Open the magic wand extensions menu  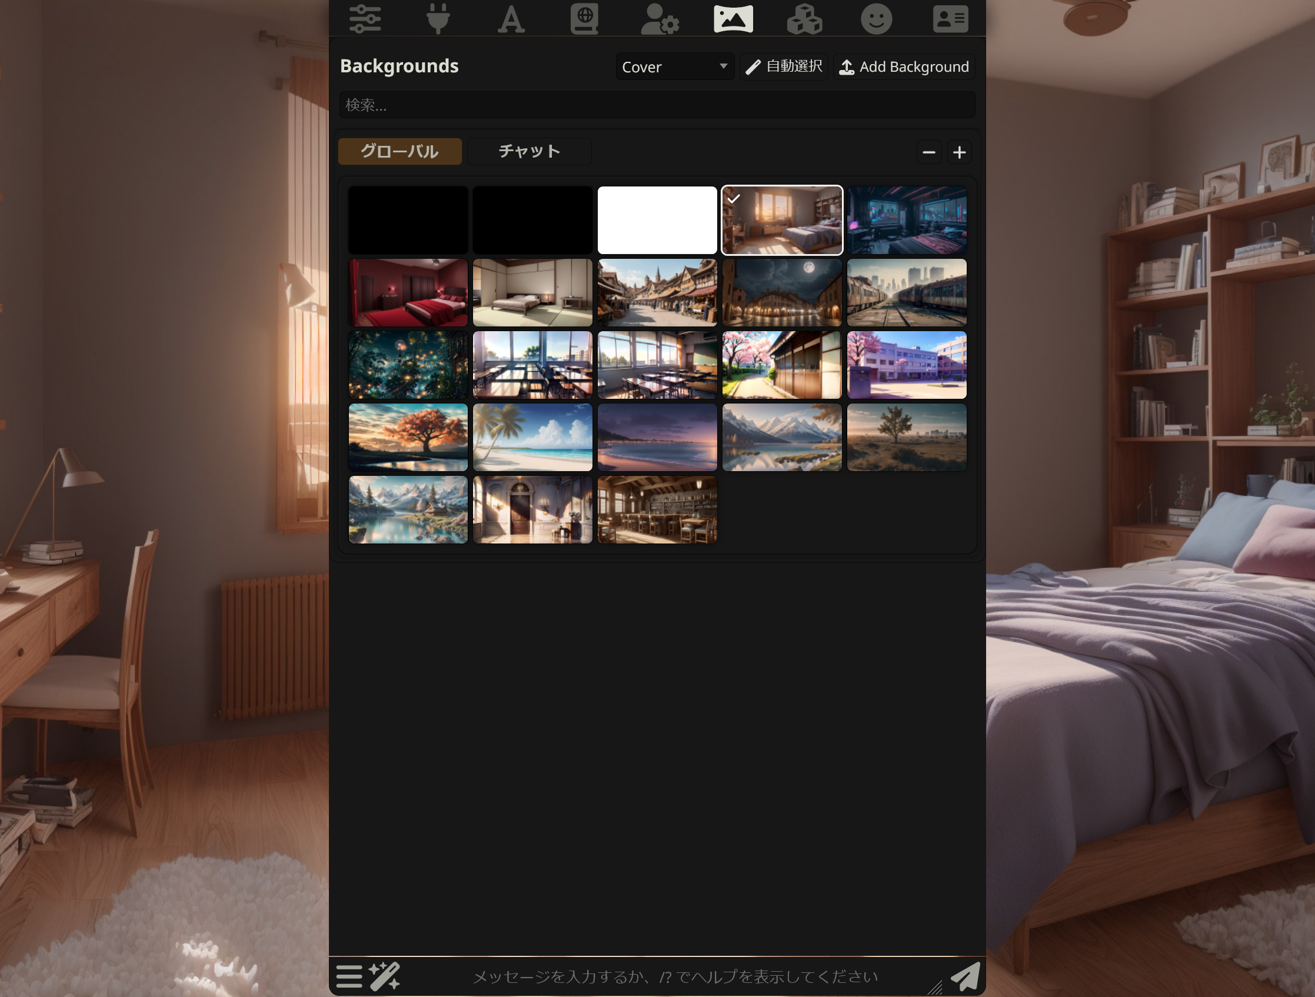[x=385, y=976]
